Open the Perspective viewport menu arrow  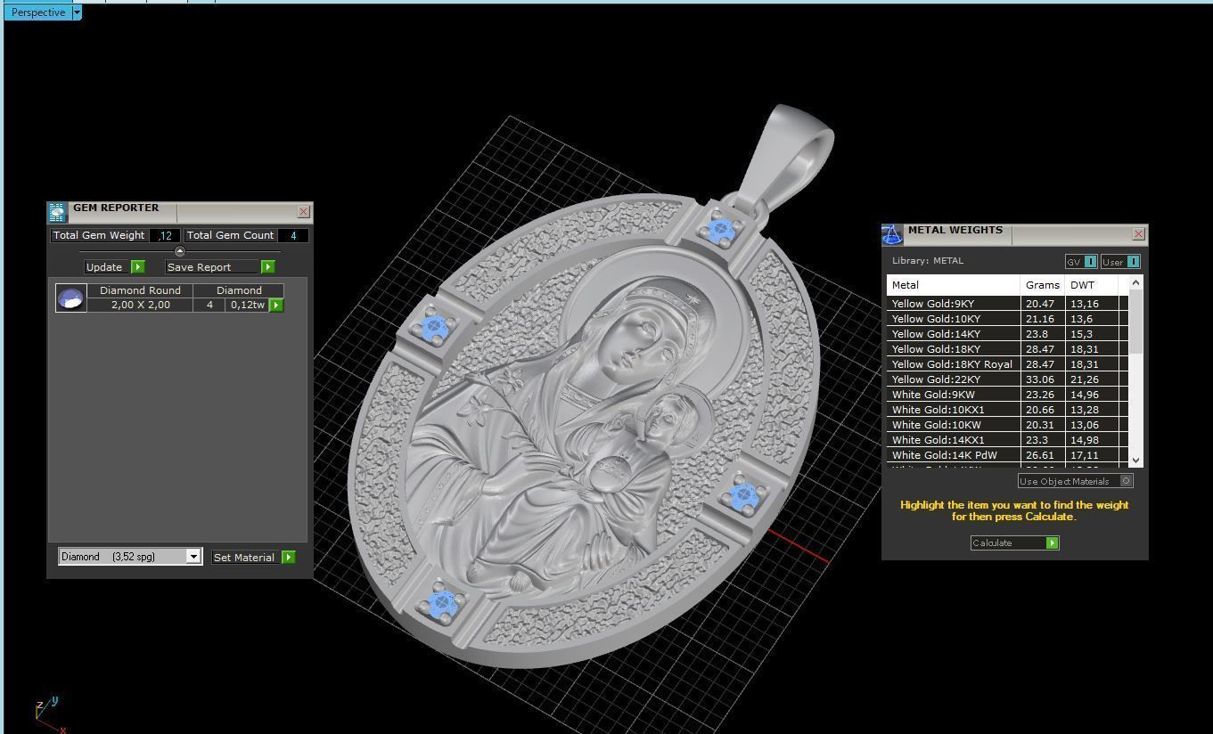click(77, 12)
